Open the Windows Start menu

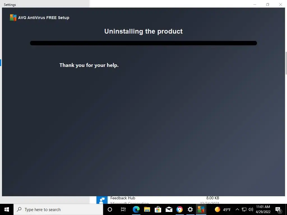click(7, 209)
